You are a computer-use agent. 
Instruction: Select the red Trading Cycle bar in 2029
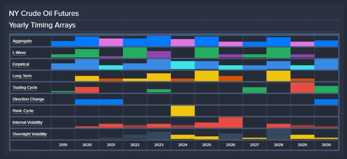coord(302,88)
